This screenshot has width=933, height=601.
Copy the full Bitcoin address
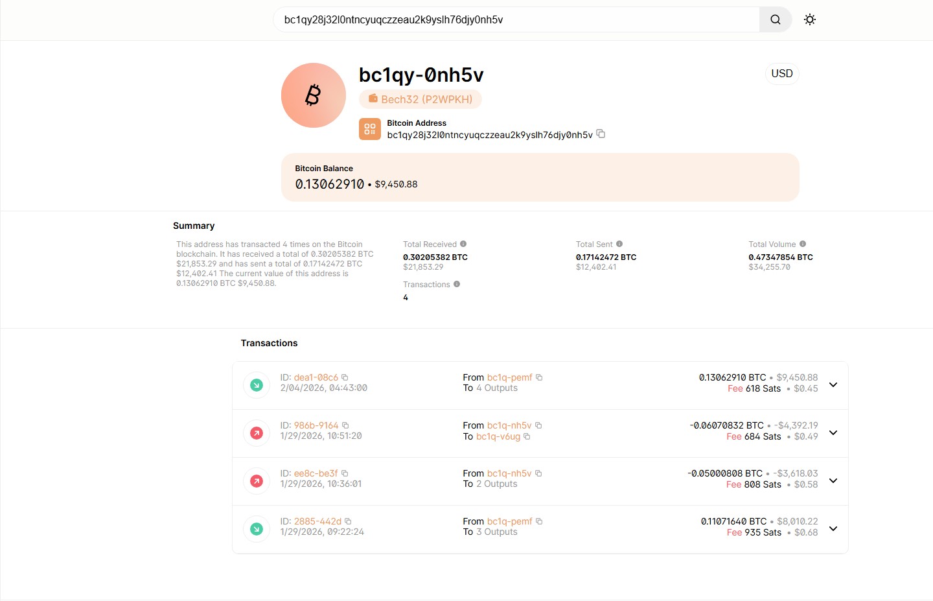tap(601, 134)
